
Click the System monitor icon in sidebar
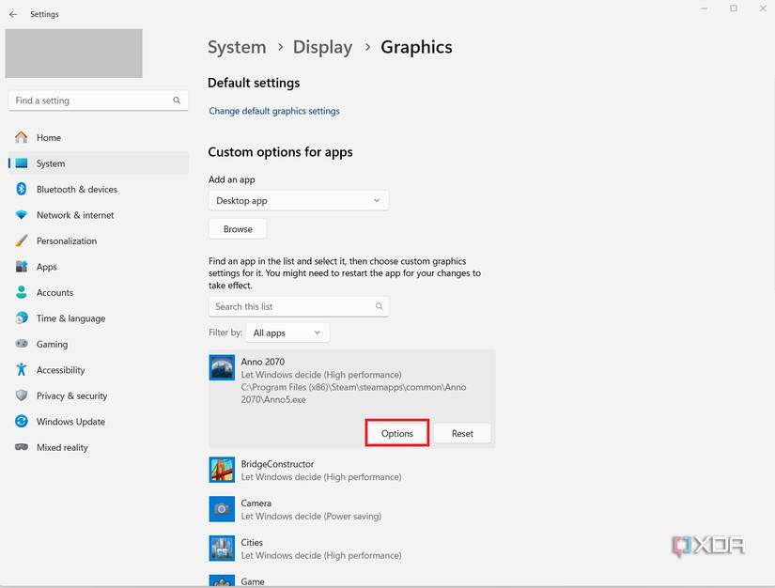point(22,163)
